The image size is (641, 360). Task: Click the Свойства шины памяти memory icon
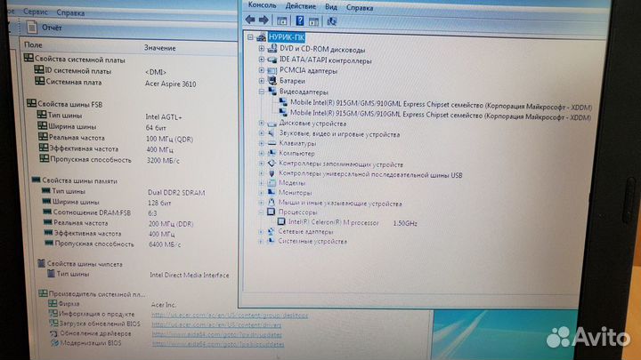36,180
